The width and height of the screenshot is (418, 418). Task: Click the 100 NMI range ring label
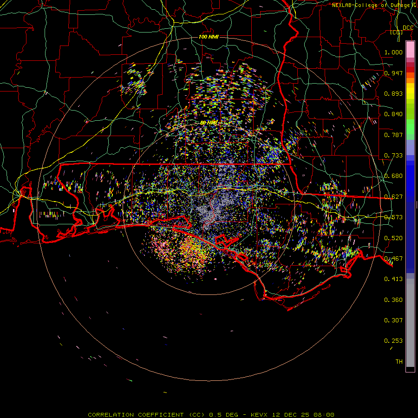(209, 37)
